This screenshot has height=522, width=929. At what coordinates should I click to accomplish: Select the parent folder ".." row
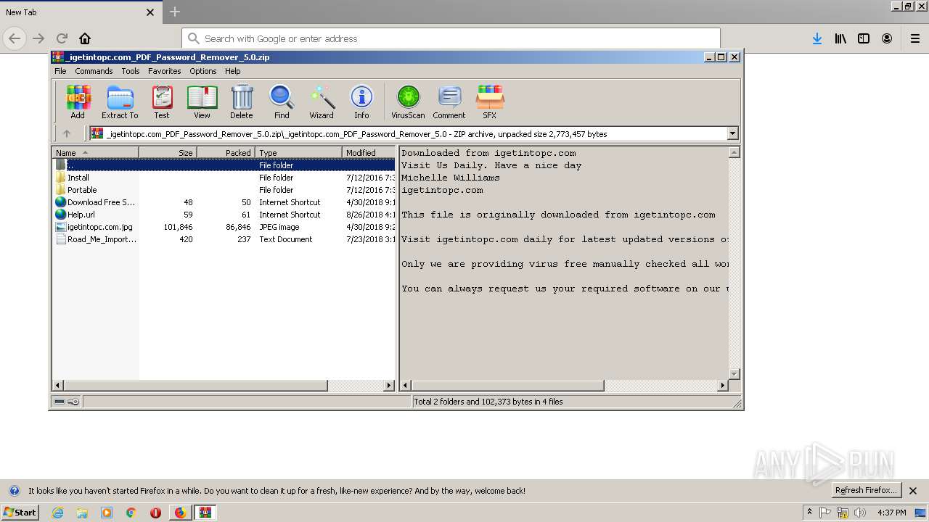224,165
